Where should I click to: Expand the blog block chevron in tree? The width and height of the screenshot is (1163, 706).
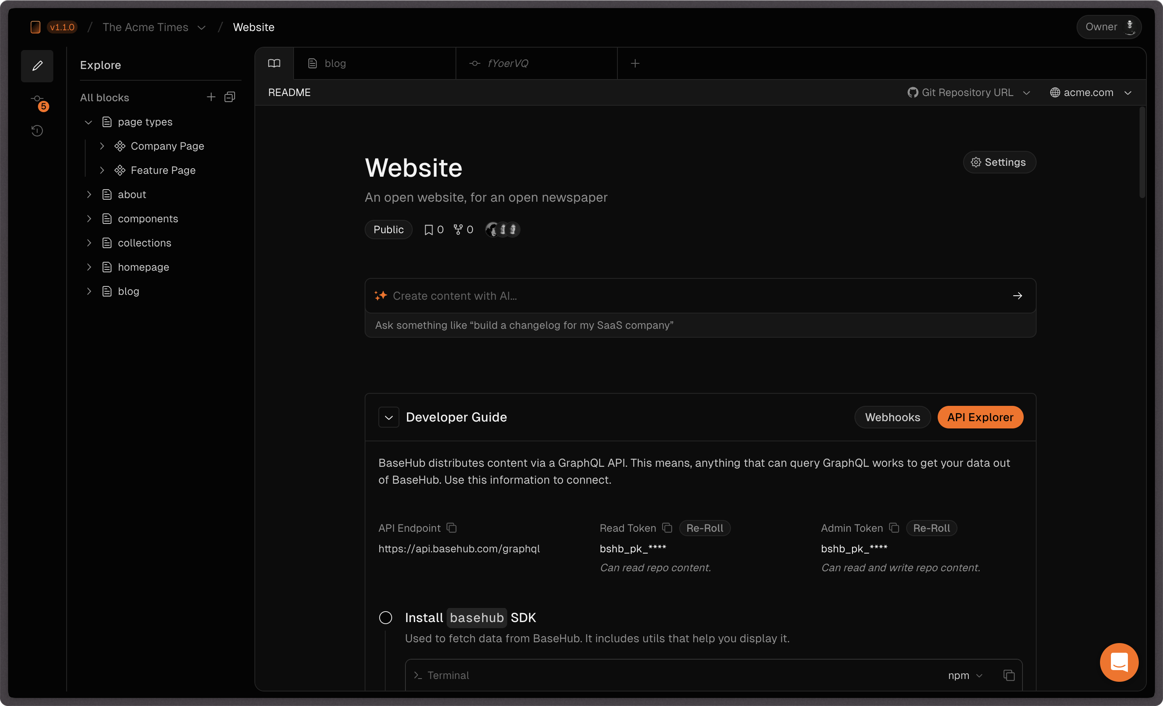[89, 291]
